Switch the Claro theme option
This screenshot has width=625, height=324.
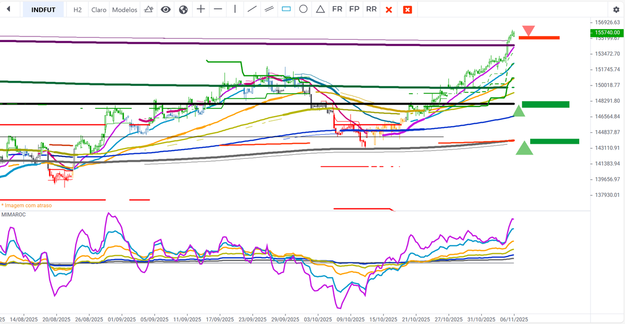tap(98, 9)
